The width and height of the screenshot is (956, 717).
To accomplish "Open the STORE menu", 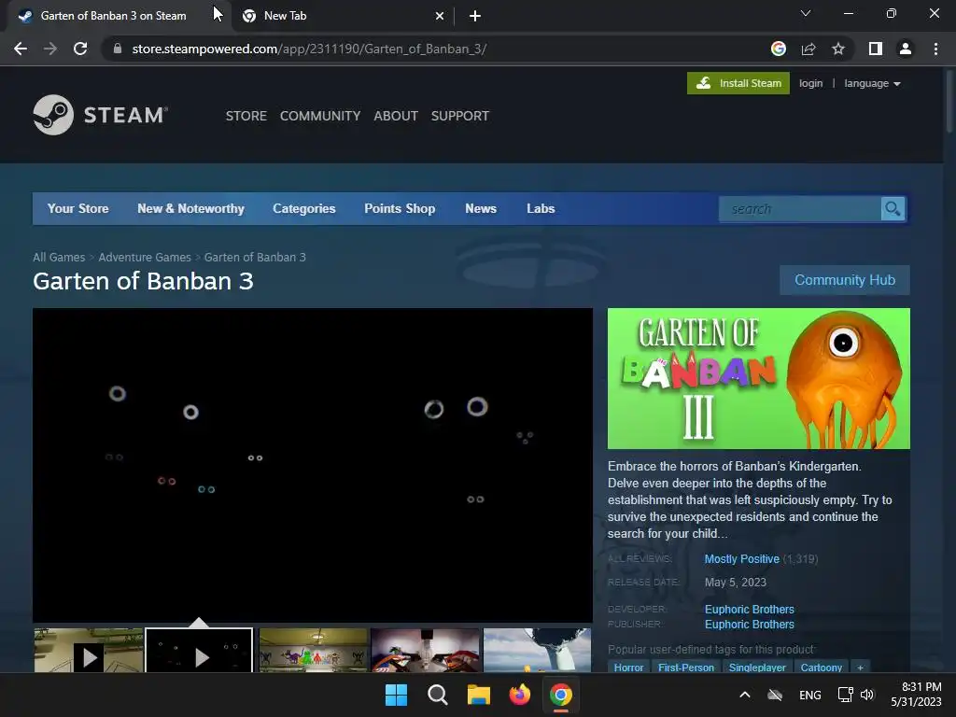I will point(246,116).
